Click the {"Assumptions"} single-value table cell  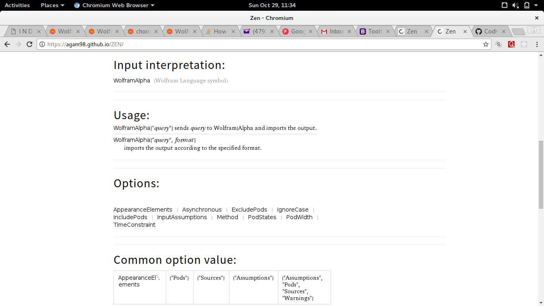click(x=254, y=288)
